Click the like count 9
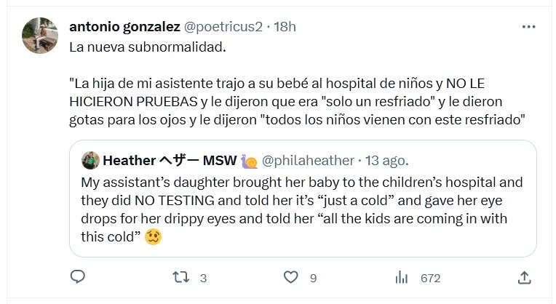 tap(313, 278)
